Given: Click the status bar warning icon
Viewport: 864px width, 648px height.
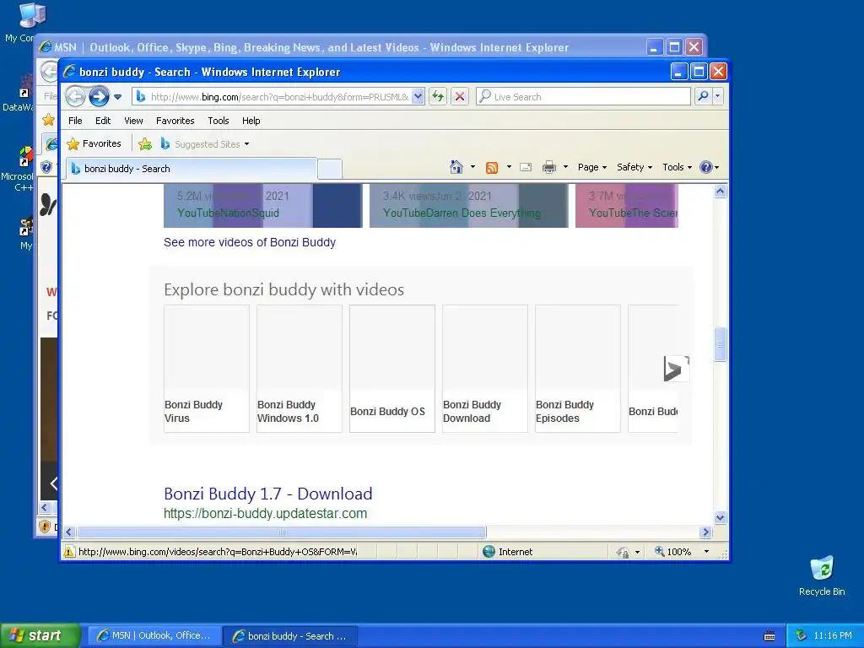Looking at the screenshot, I should (x=69, y=552).
